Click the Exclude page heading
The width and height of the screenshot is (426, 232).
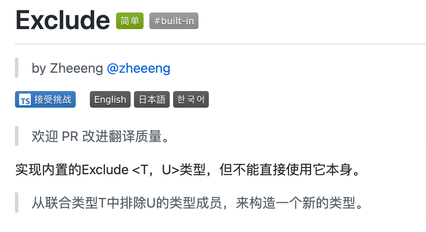(63, 20)
